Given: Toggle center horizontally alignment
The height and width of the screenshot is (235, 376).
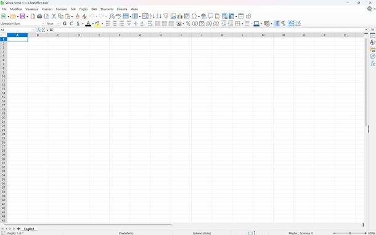Looking at the screenshot, I should click(115, 23).
